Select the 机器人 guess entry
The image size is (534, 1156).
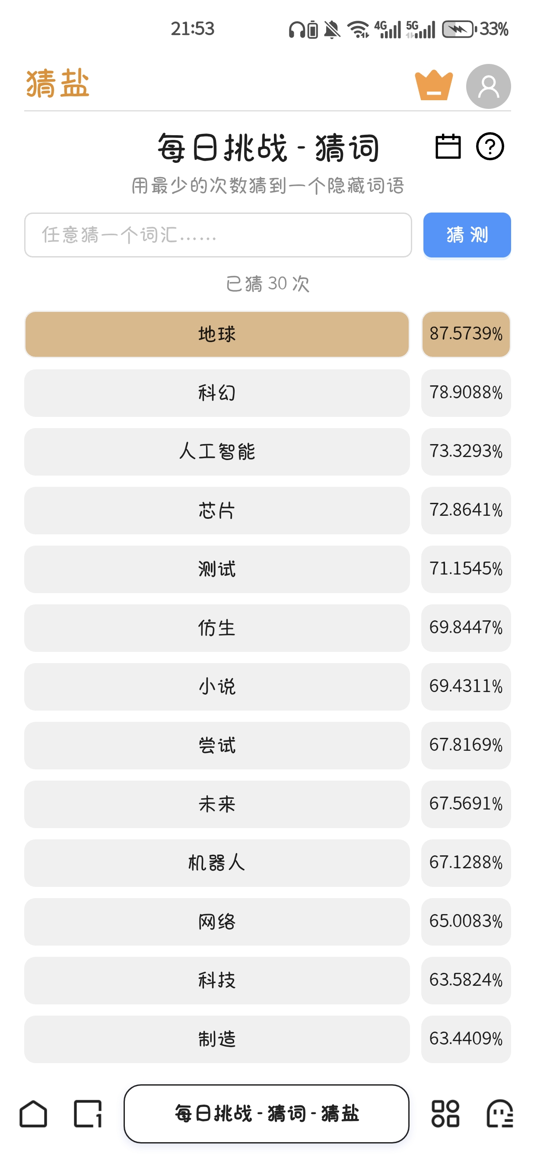pos(217,863)
